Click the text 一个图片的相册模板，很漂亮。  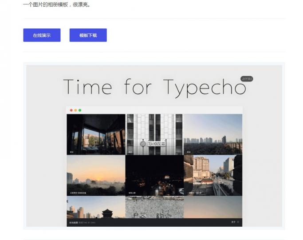click(57, 4)
